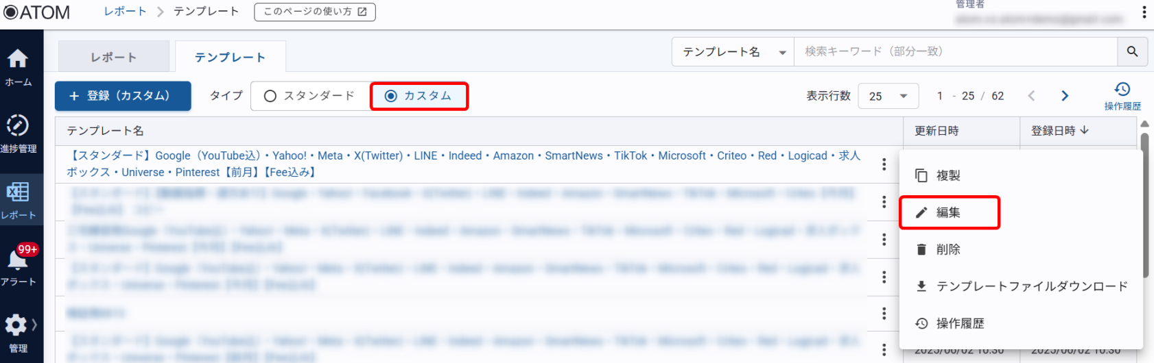Switch to the テンプレート tab
The width and height of the screenshot is (1154, 363).
tap(231, 57)
